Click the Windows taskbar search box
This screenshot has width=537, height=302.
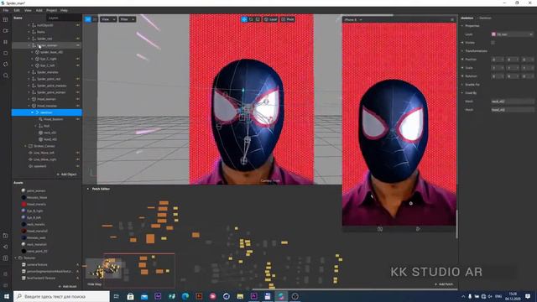[61, 296]
